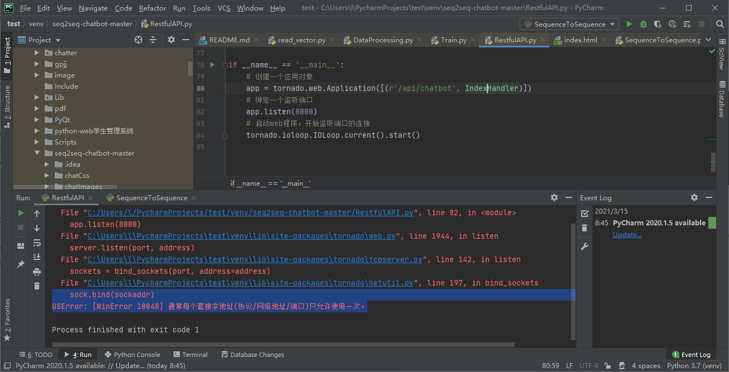
Task: Enable scroll to end in console
Action: coord(36,257)
